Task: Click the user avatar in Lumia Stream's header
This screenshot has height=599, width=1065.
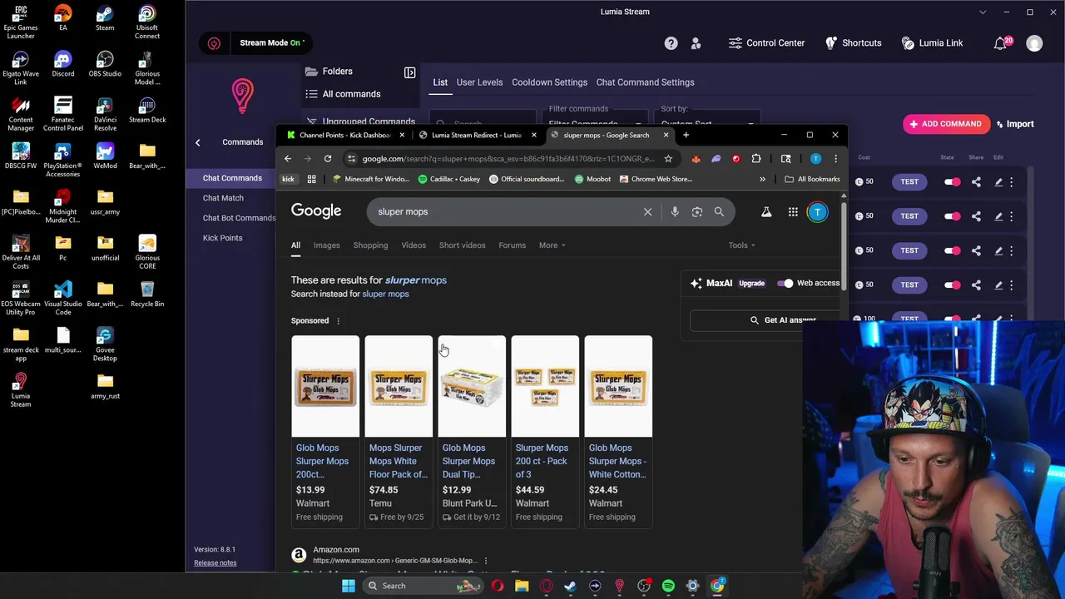Action: coord(1034,43)
